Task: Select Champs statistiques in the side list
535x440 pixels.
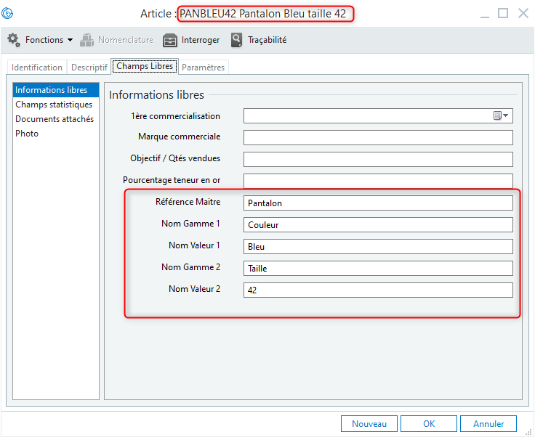Action: pos(54,105)
